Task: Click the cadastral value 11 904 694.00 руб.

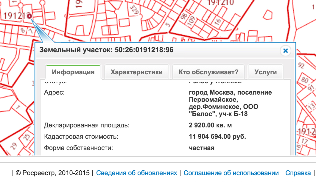Action: (x=217, y=136)
